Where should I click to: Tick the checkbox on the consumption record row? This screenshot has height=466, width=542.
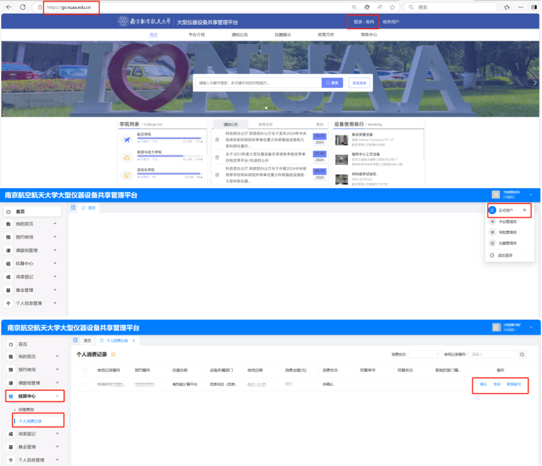tap(84, 384)
